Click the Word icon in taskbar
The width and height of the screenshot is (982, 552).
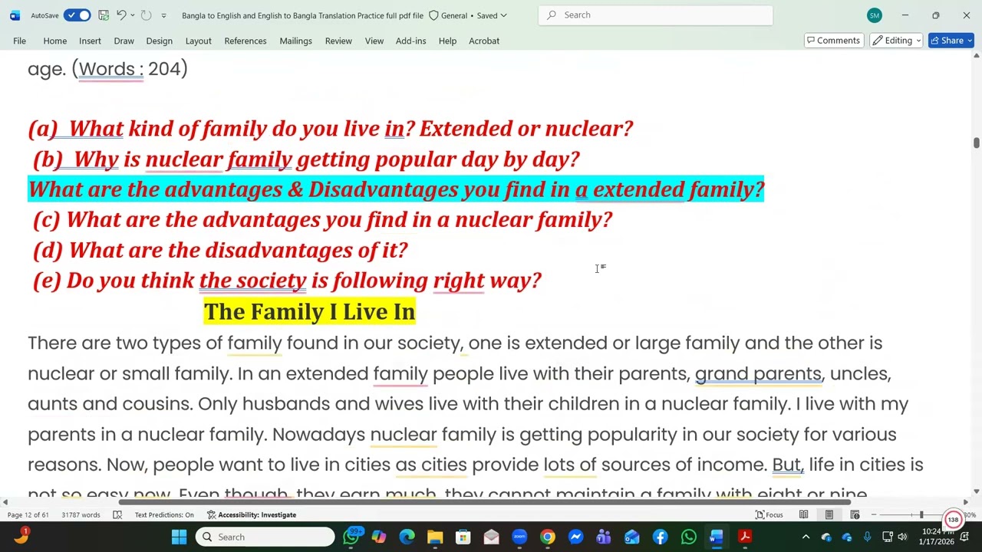(717, 537)
